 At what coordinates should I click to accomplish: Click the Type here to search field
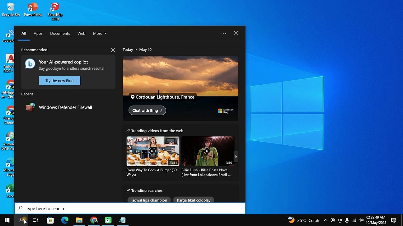130,208
